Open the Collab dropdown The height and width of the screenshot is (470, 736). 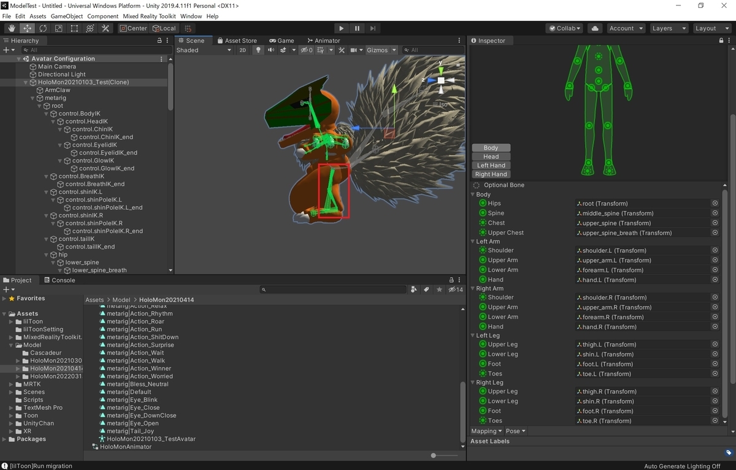point(565,28)
